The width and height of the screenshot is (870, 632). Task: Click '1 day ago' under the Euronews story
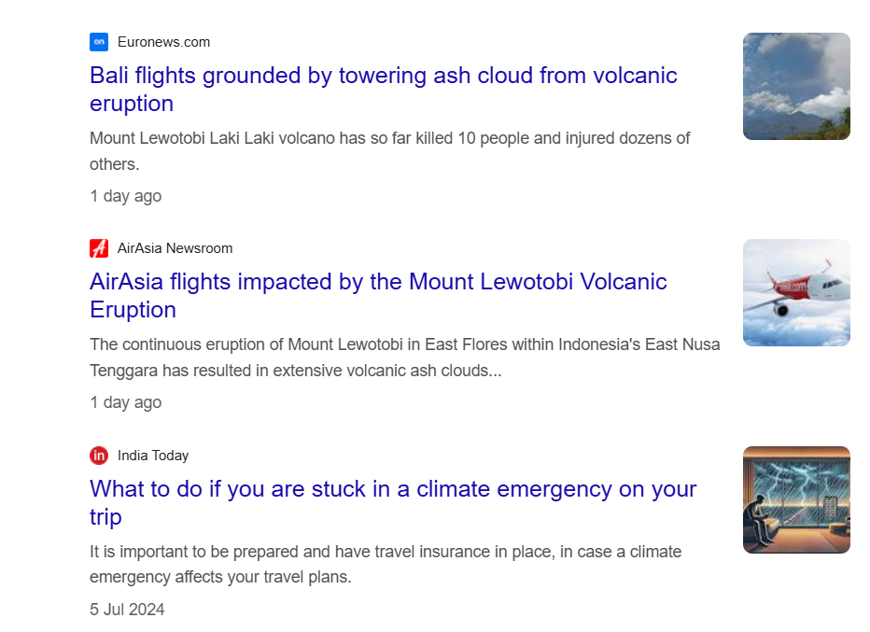[125, 196]
